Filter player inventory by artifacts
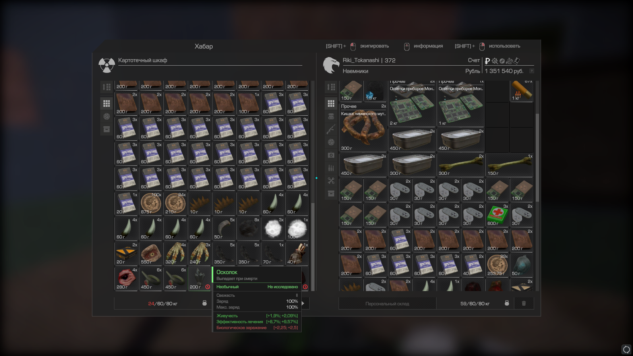This screenshot has height=356, width=633. pyautogui.click(x=331, y=142)
